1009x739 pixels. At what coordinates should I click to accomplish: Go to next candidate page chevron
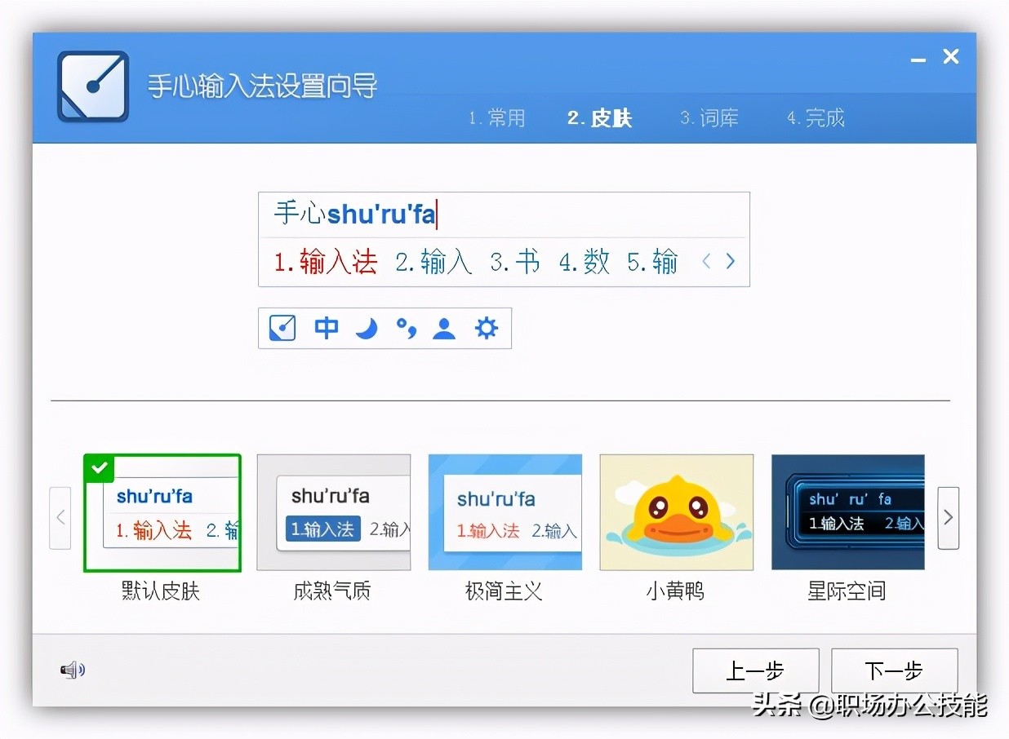point(730,262)
